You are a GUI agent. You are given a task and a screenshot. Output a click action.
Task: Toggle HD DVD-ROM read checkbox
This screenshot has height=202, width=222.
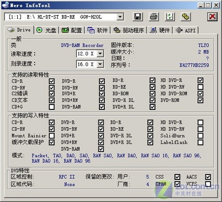200,94
